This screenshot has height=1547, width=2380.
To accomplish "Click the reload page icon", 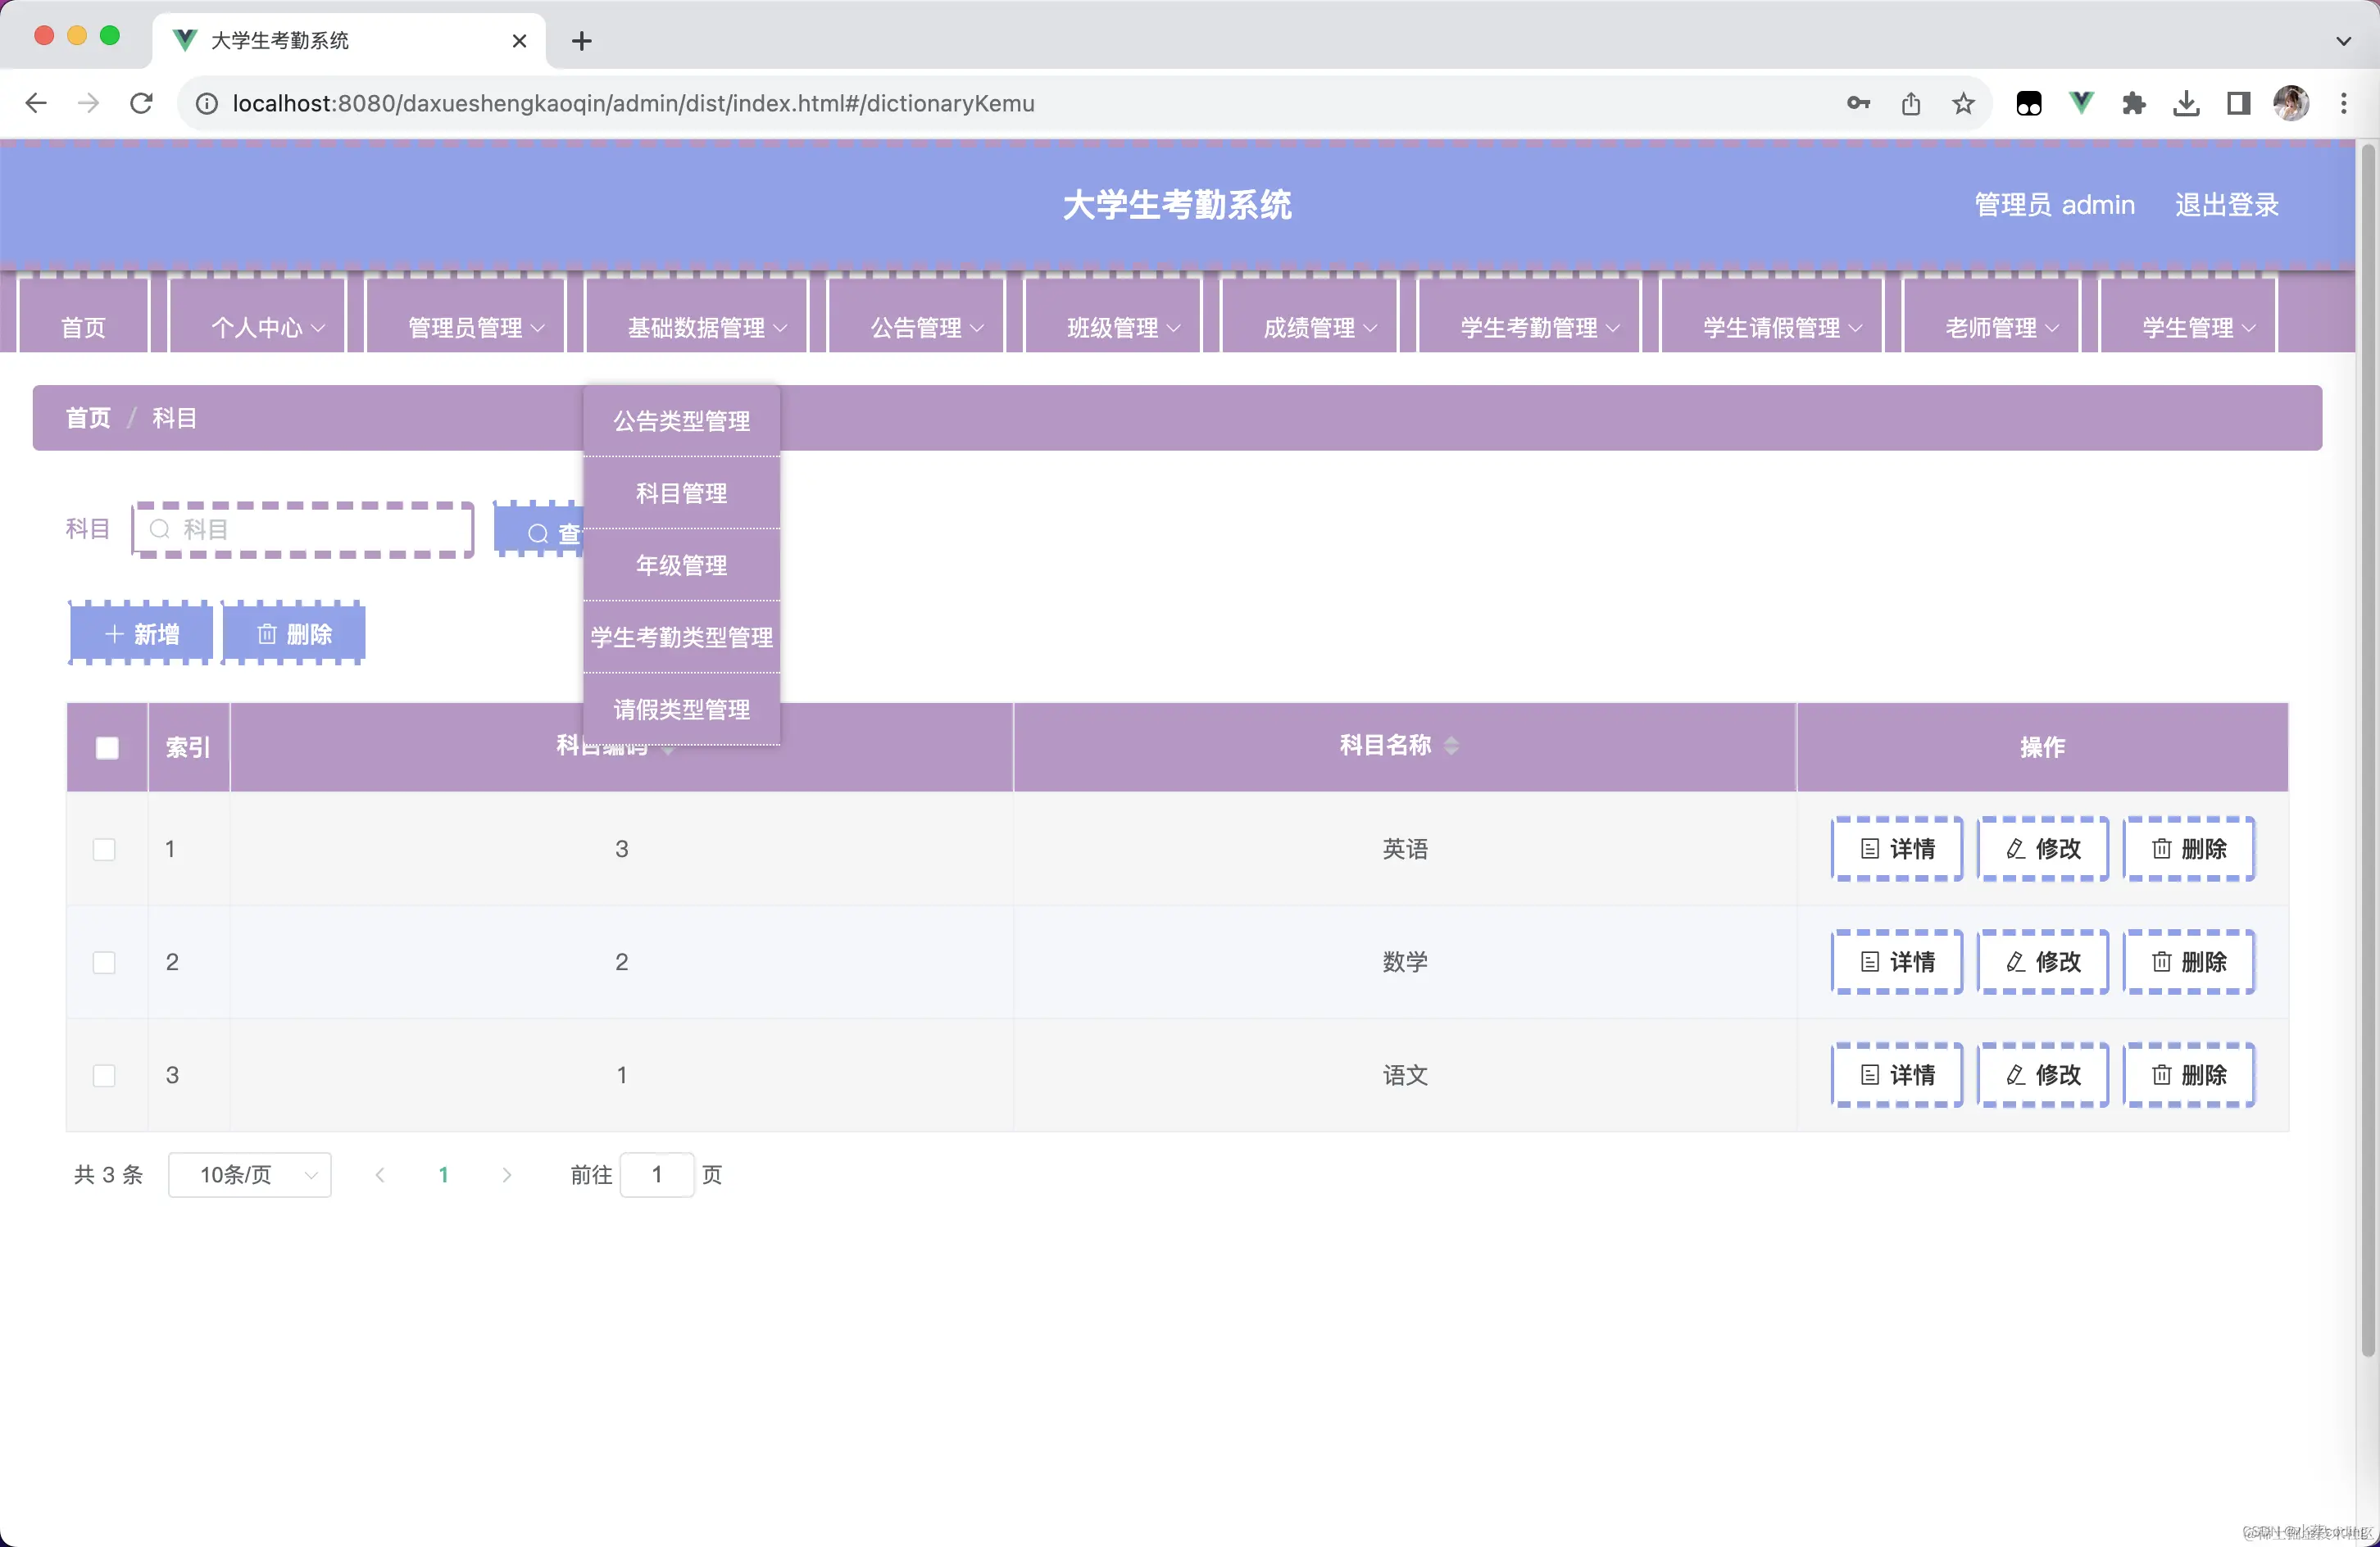I will 141,103.
